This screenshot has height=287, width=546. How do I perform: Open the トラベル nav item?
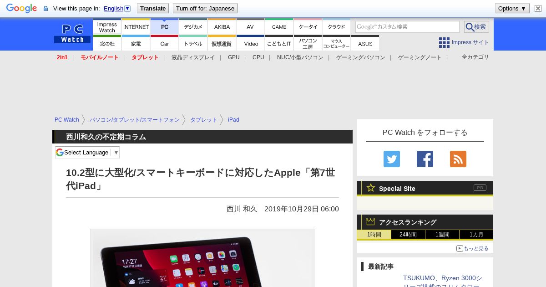pyautogui.click(x=193, y=43)
